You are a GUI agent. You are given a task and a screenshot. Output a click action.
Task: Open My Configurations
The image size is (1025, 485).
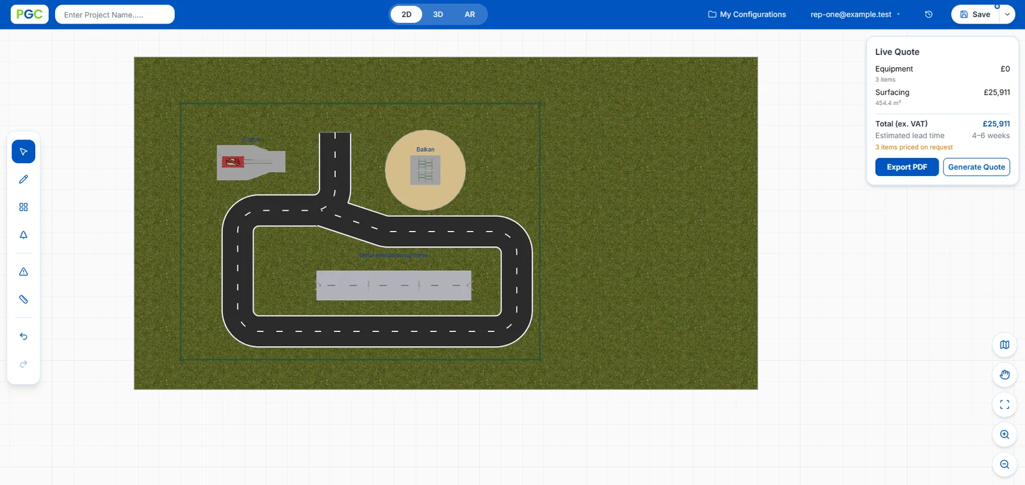click(747, 14)
